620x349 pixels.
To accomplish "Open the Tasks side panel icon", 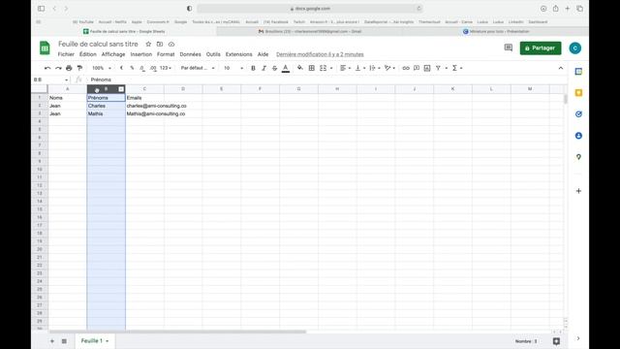I will (578, 114).
